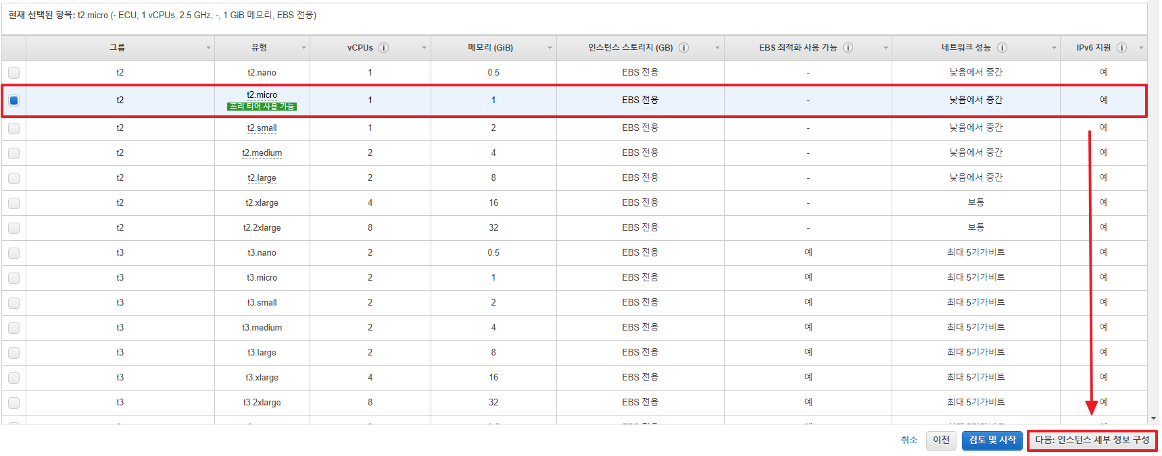Click 현재 선택된 항목 t2.micro summary text
The image size is (1162, 456).
(x=162, y=15)
